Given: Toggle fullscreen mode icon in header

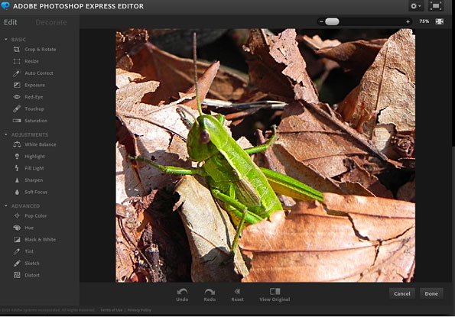Looking at the screenshot, I should point(436,6).
